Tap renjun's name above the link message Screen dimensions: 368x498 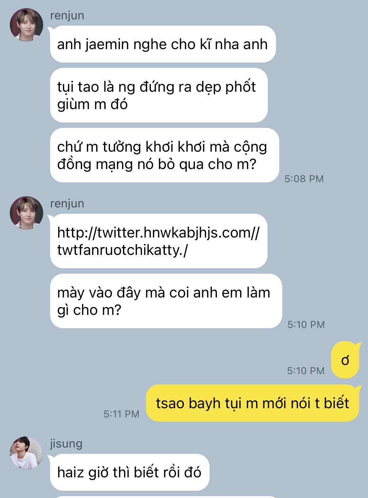67,203
